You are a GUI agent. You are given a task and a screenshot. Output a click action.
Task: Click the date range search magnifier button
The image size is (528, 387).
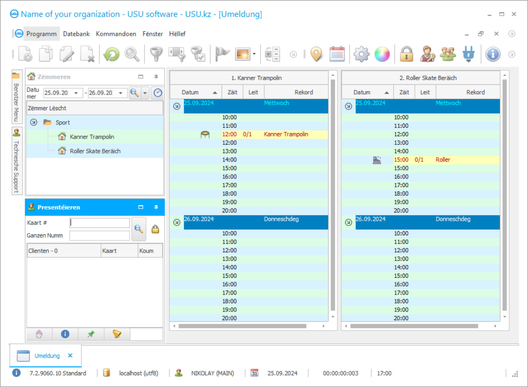[x=134, y=93]
